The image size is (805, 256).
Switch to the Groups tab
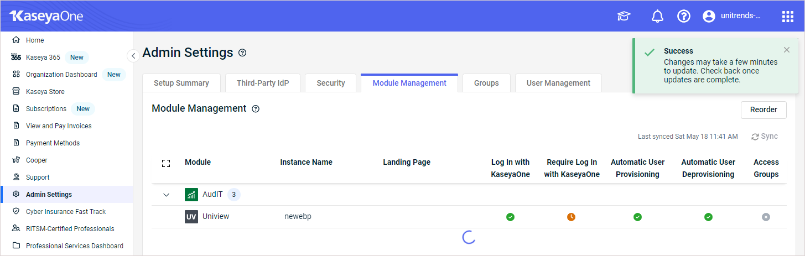click(x=486, y=83)
